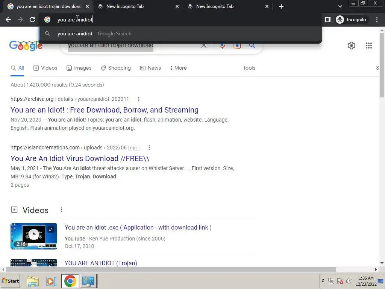Open Windows Explorer from the taskbar

tap(33, 281)
